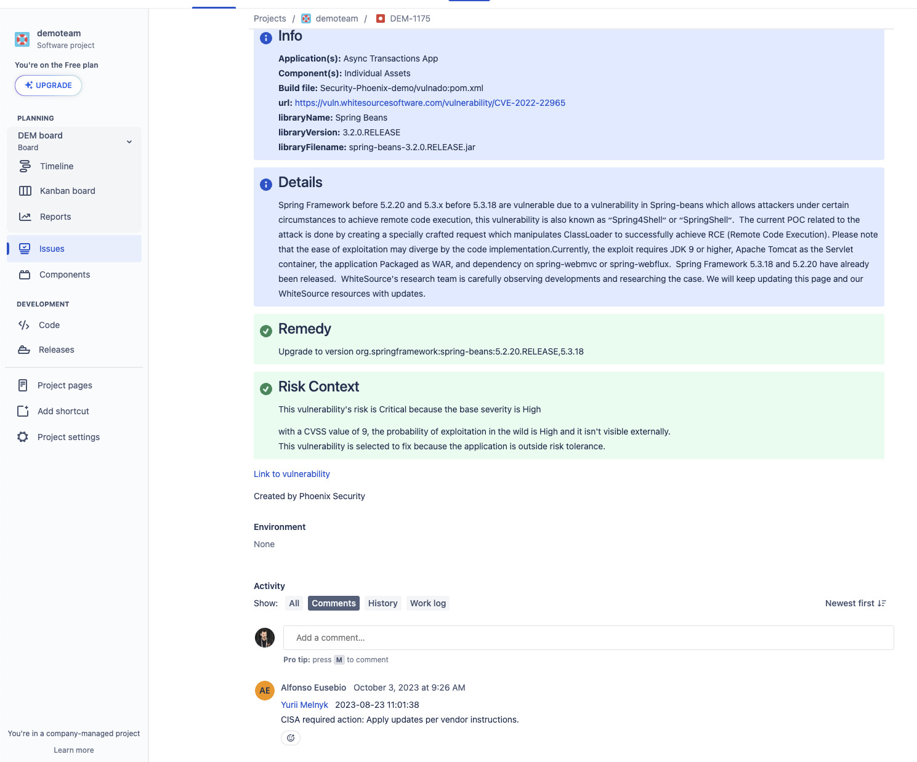Screen dimensions: 917x762
Task: Click the Reports chart icon
Action: tap(25, 217)
